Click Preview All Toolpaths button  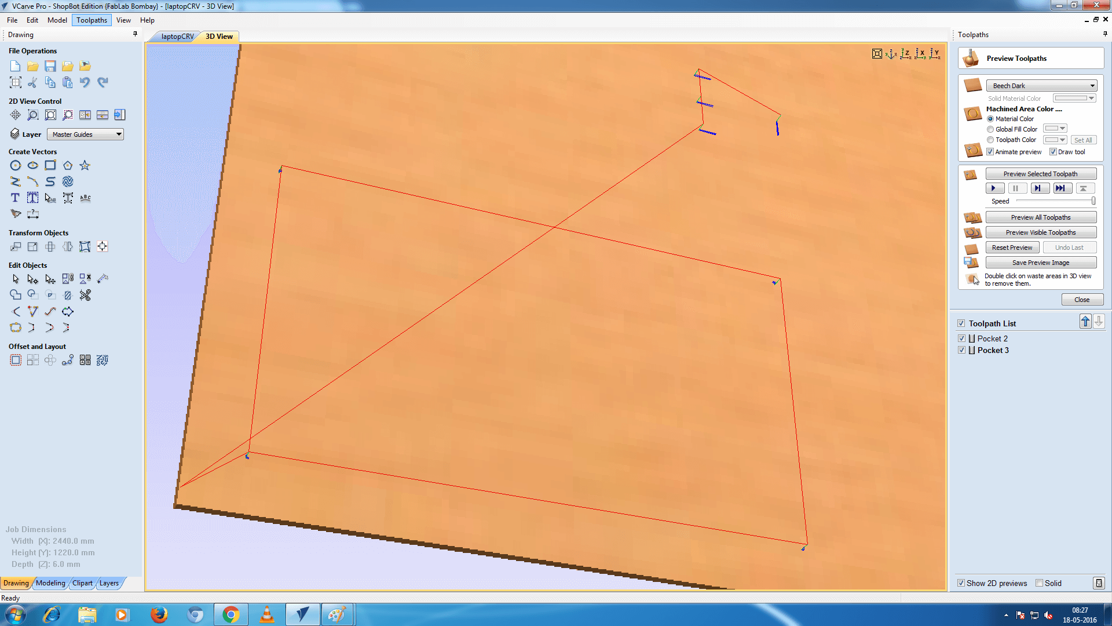point(1041,217)
